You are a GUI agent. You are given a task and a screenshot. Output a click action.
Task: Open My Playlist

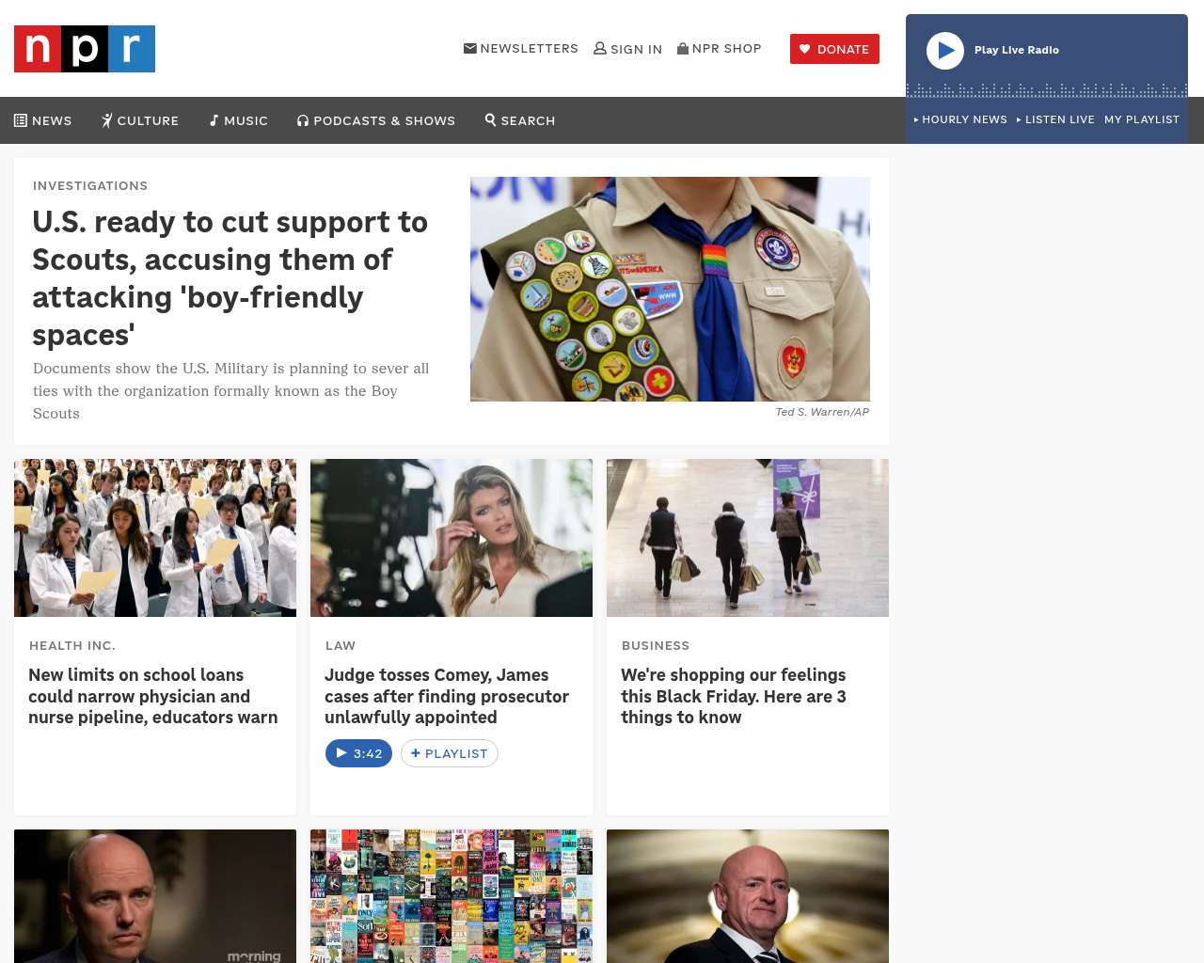(1142, 119)
